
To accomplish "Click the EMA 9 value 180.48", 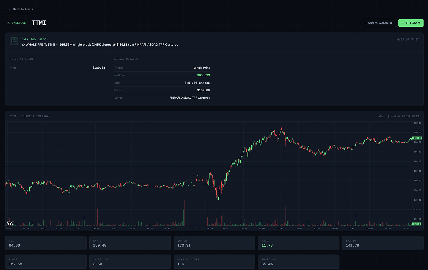I will click(x=100, y=245).
